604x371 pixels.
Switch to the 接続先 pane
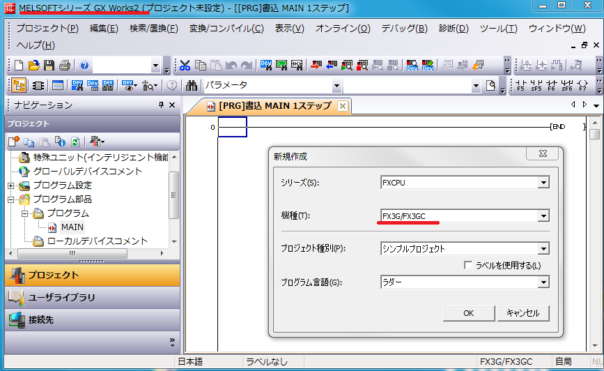(x=93, y=319)
